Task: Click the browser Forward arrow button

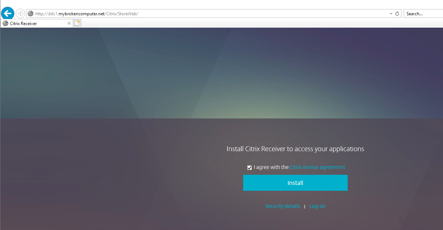Action: 20,13
